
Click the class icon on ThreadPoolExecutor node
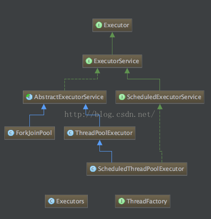70,133
